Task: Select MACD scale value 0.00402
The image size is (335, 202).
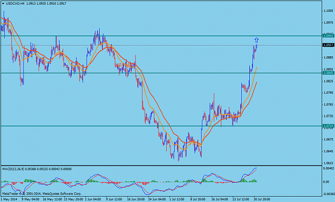Action: click(x=329, y=168)
